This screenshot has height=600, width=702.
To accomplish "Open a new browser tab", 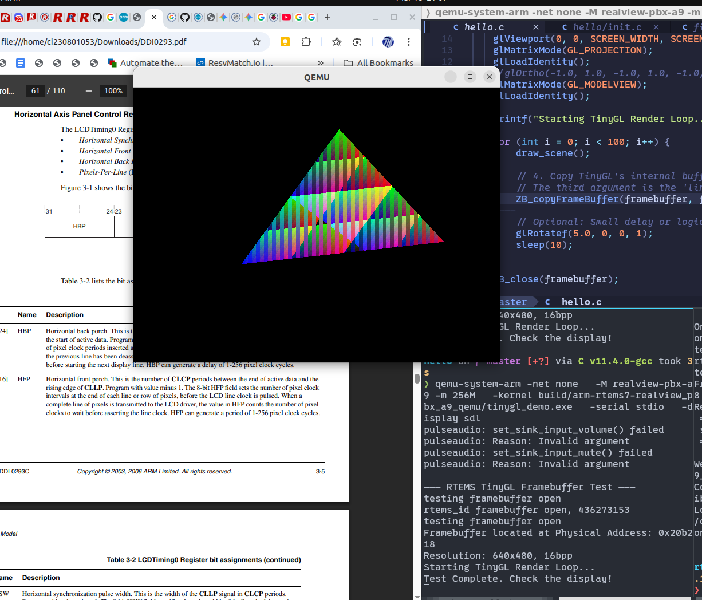I will (x=328, y=17).
